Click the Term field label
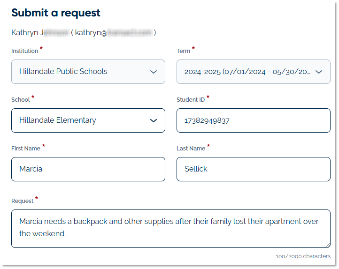Screen dimensions: 339x269 pyautogui.click(x=183, y=51)
